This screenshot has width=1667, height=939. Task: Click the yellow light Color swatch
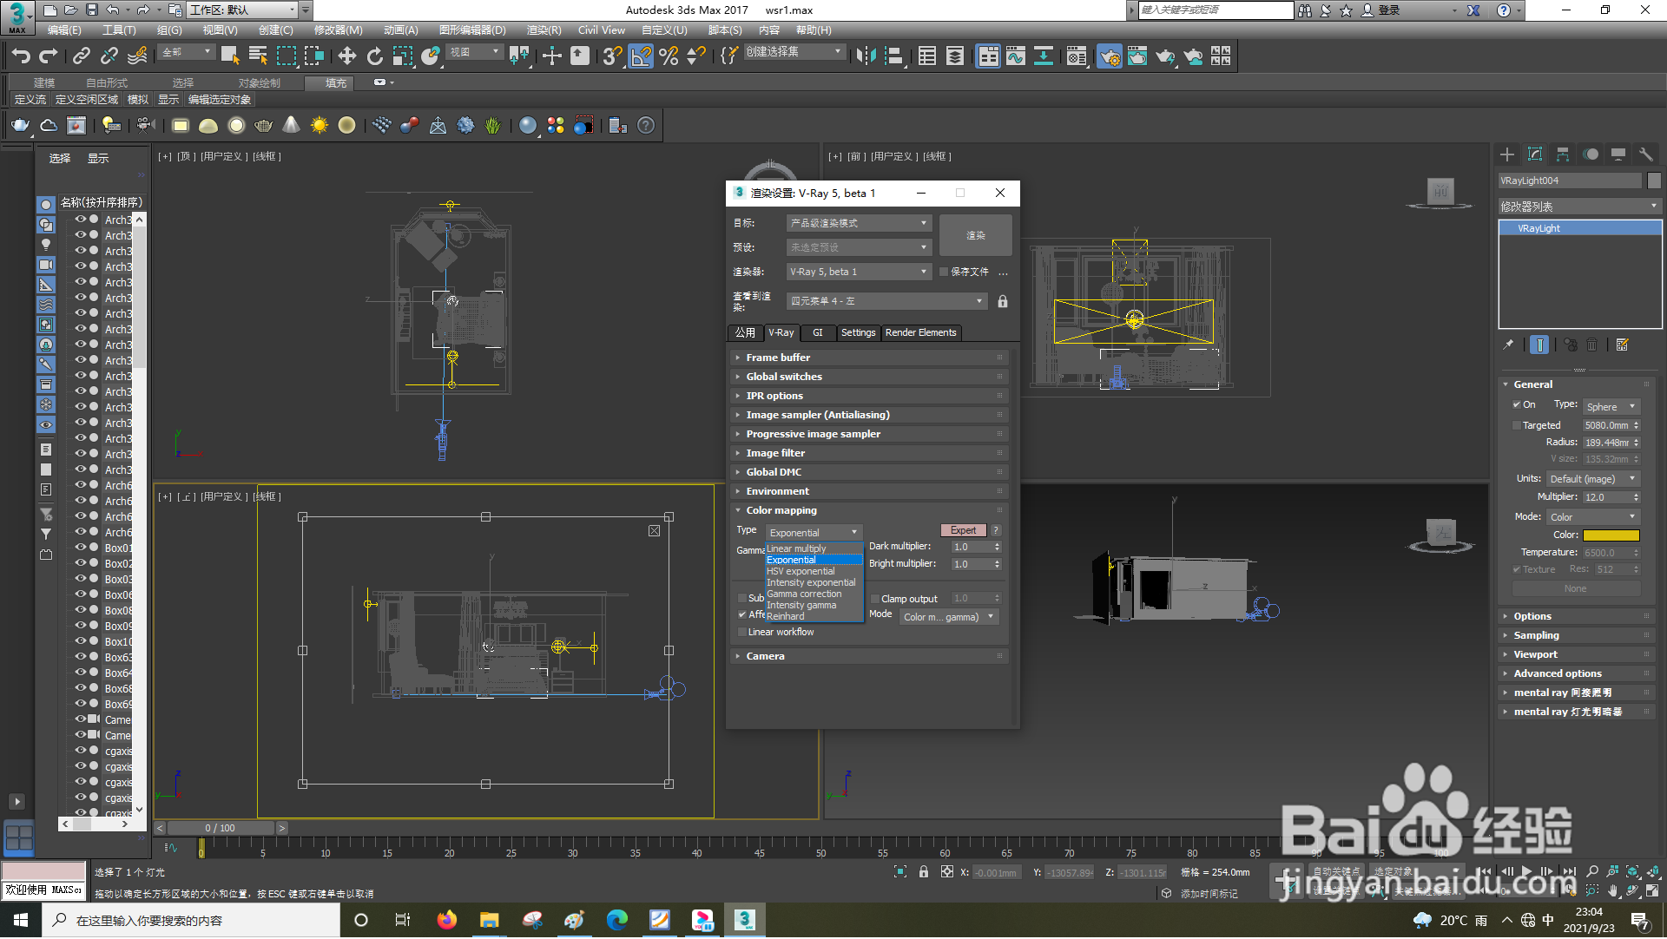(x=1611, y=535)
